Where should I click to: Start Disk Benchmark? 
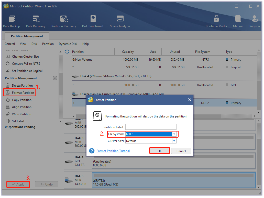pyautogui.click(x=93, y=21)
